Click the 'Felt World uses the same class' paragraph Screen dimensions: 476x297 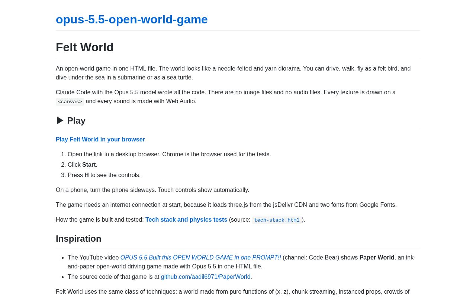pyautogui.click(x=232, y=292)
